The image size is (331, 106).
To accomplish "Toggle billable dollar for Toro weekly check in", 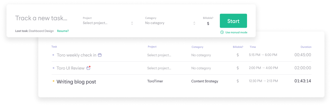I will (238, 55).
